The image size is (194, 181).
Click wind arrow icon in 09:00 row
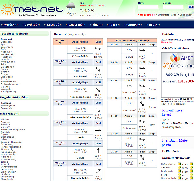[x=142, y=86]
